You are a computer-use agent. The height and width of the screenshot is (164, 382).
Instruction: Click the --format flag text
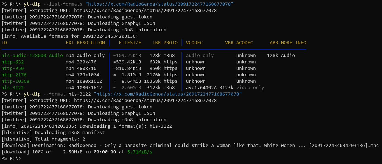[55, 94]
